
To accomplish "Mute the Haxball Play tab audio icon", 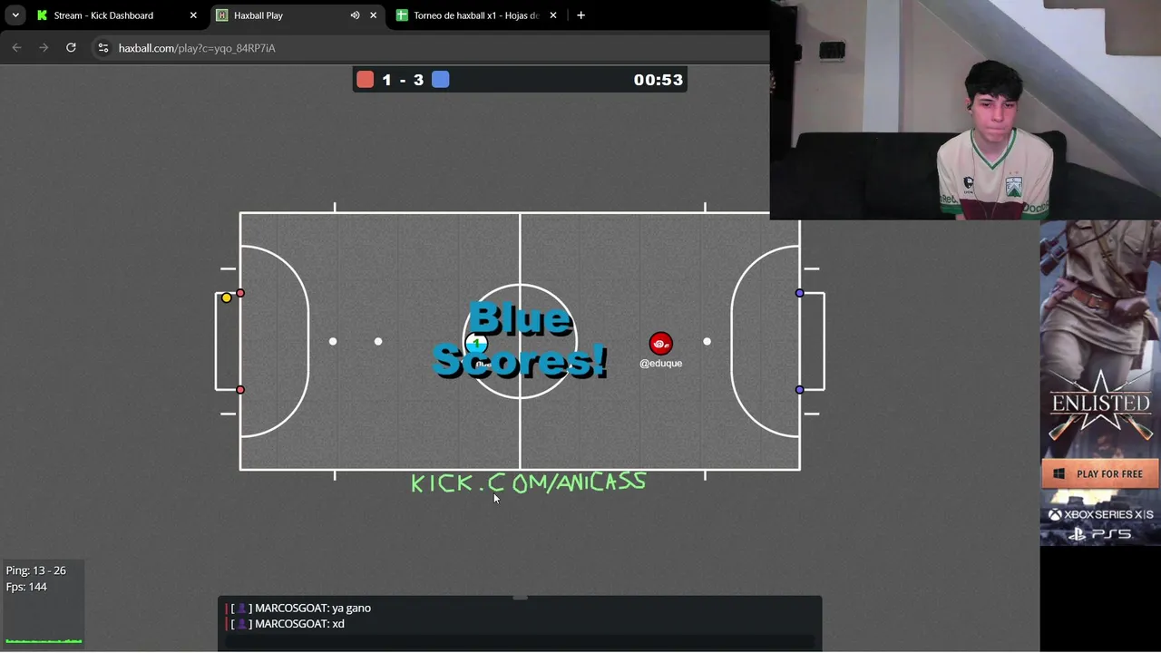I will click(355, 15).
